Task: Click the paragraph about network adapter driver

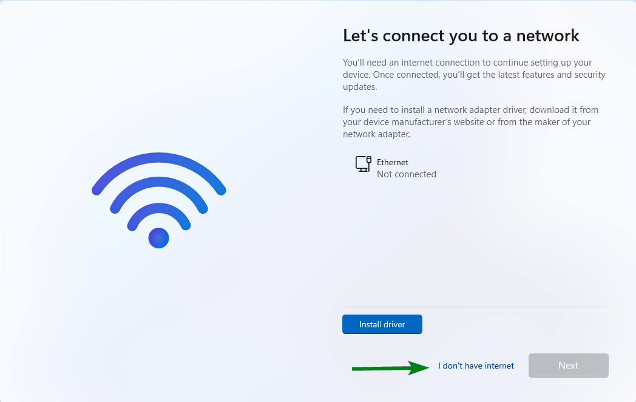Action: coord(470,122)
